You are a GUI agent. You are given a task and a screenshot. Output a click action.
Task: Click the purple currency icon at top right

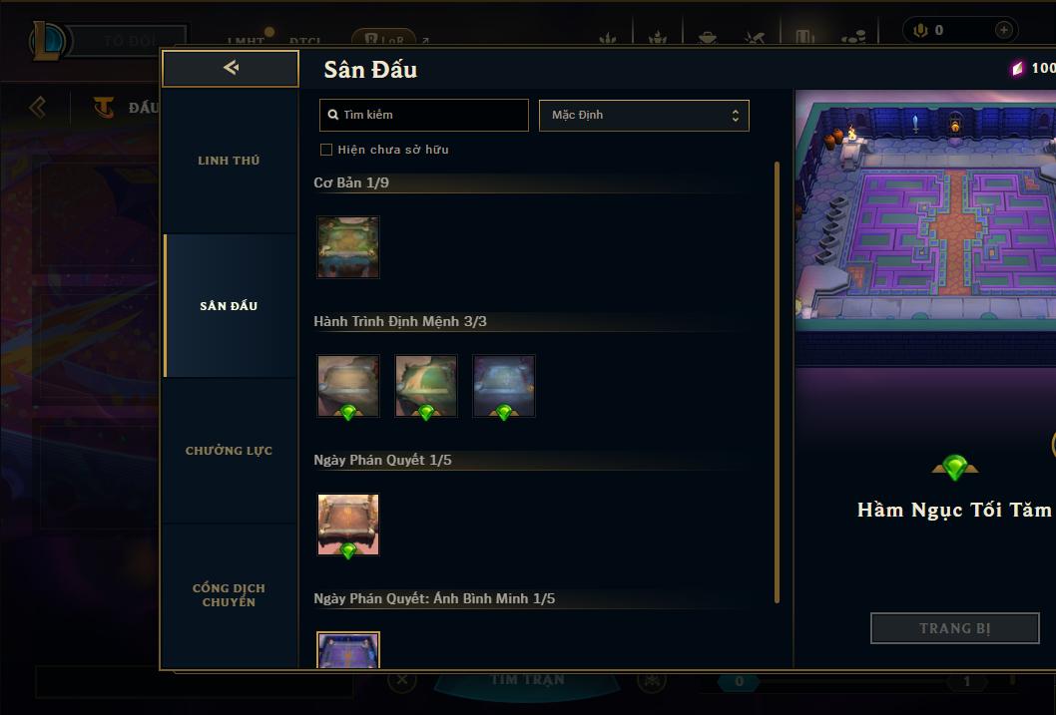click(1017, 68)
